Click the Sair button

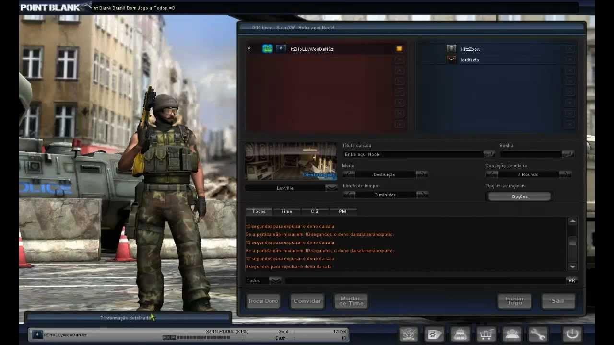[558, 301]
